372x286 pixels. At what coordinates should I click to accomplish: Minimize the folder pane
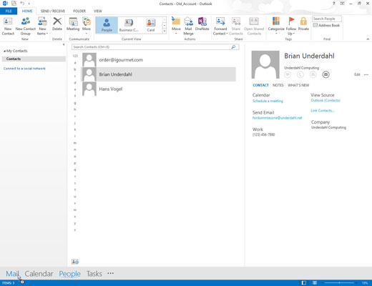(64, 44)
